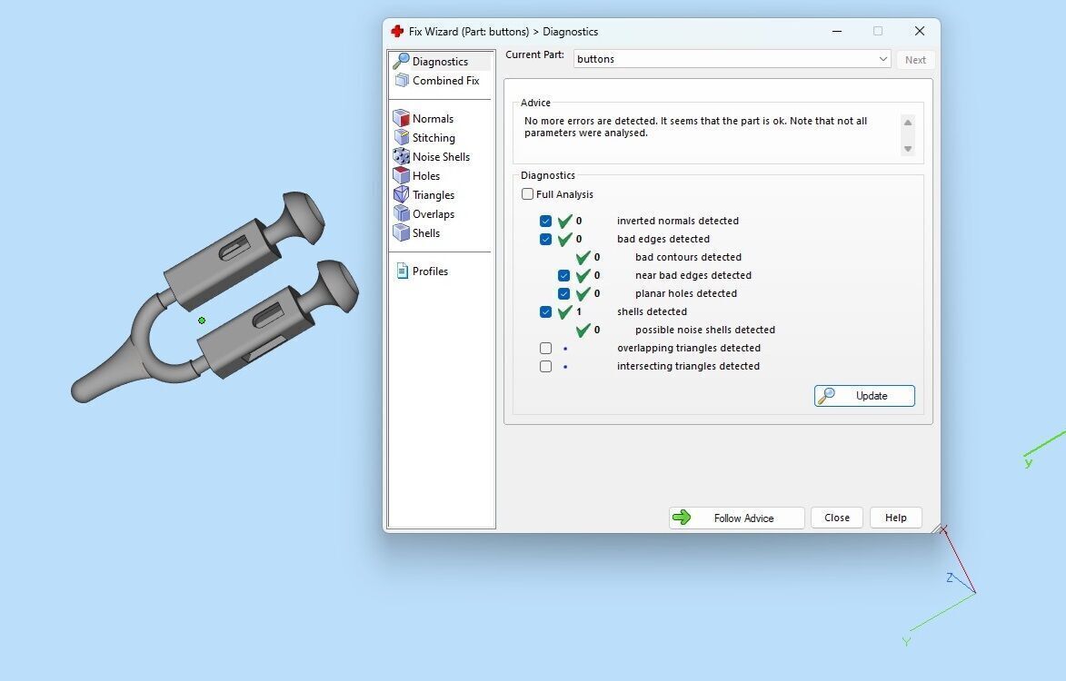This screenshot has width=1066, height=681.
Task: Go to the Stitching section
Action: tap(433, 137)
